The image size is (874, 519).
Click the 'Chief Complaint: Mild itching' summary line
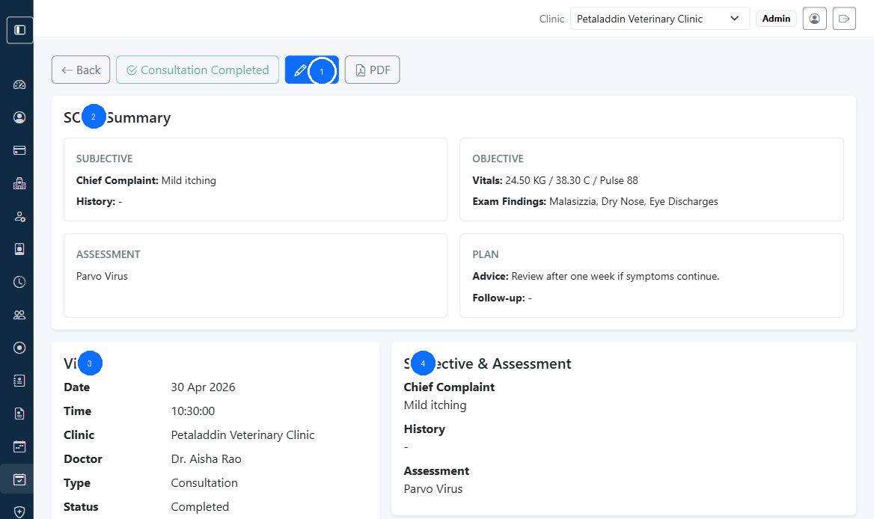coord(146,180)
